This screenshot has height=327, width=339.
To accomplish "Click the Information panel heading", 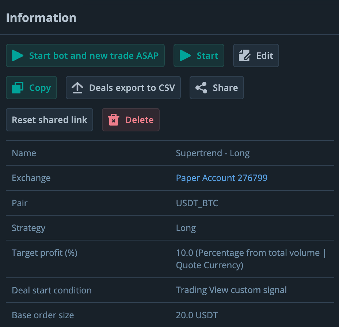I will tap(41, 18).
